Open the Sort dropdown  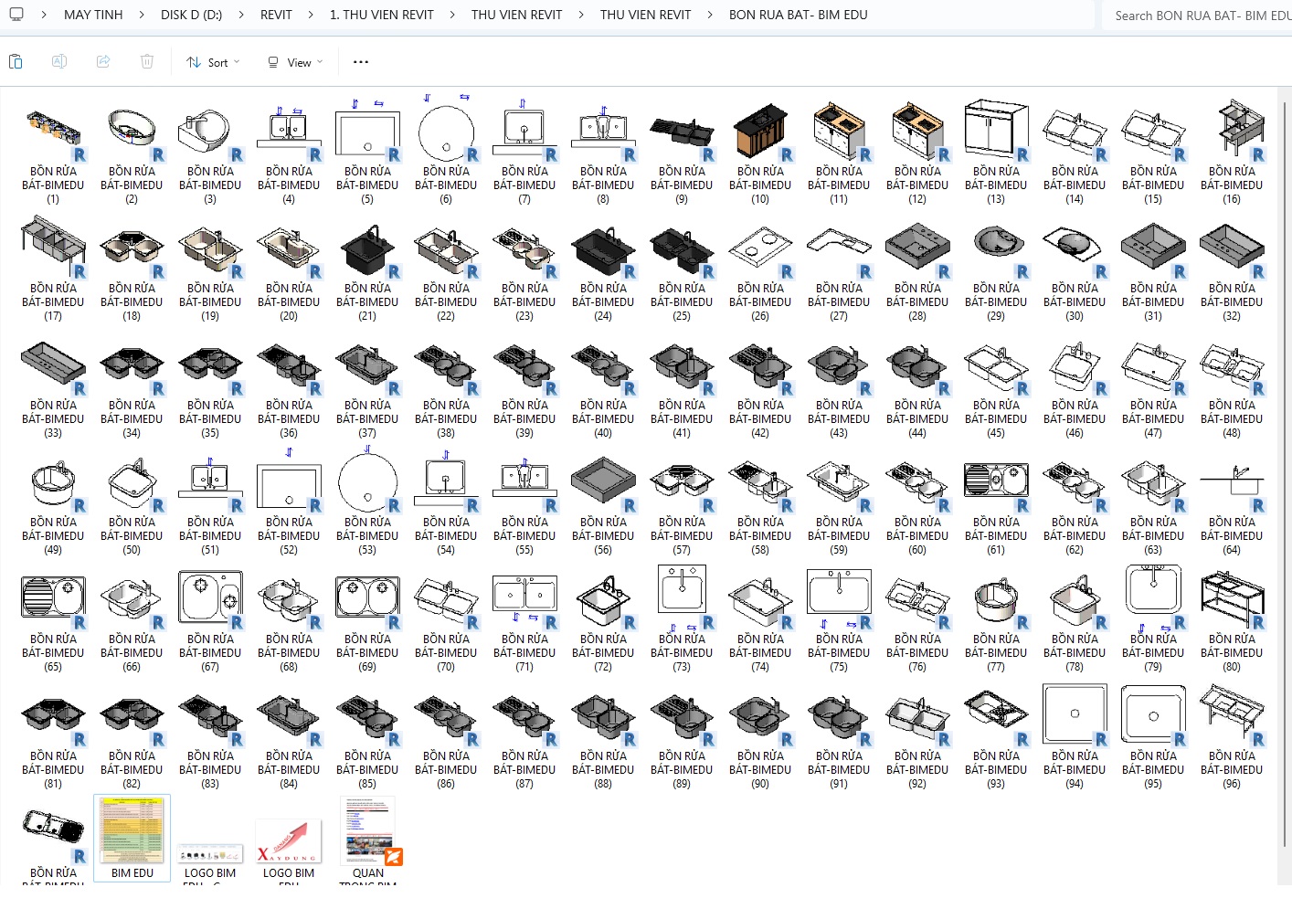point(213,62)
